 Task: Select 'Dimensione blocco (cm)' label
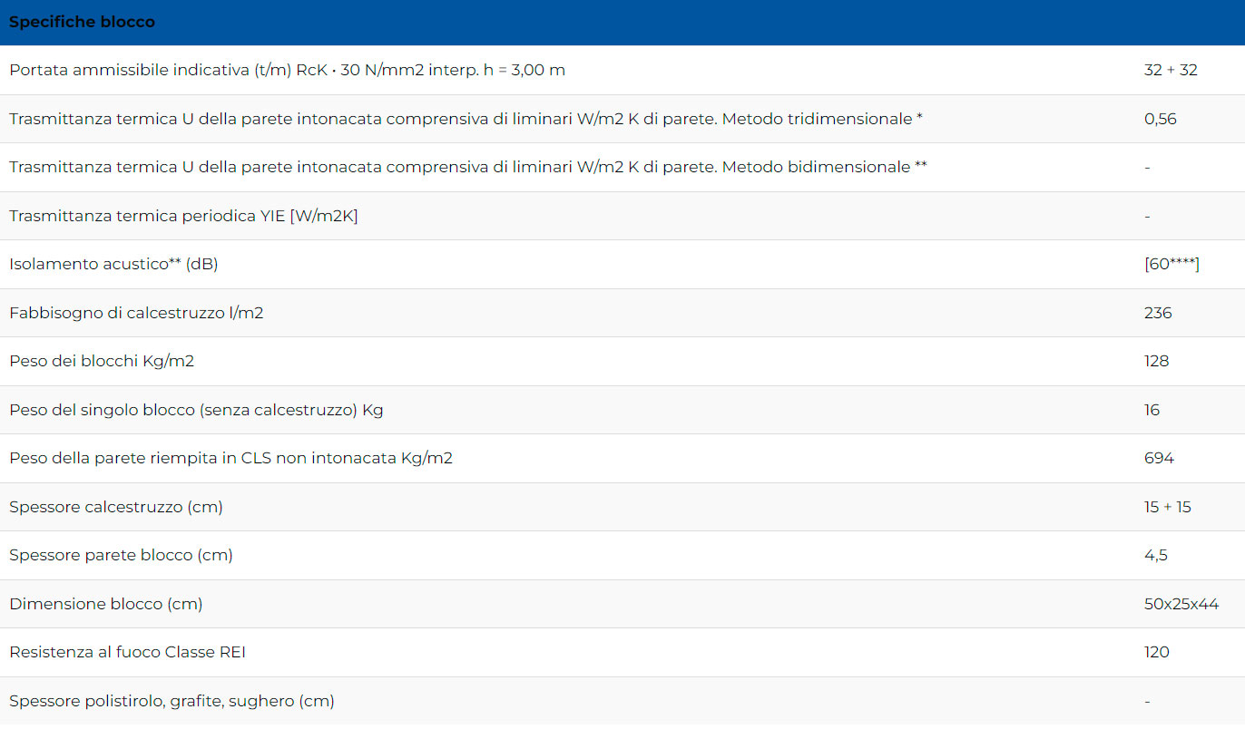106,604
